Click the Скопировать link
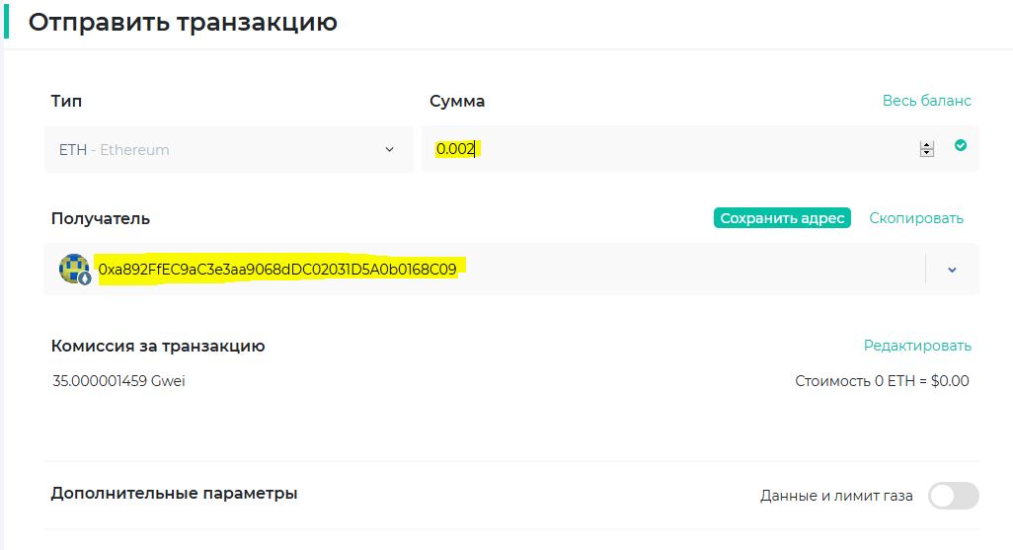This screenshot has height=550, width=1013. pyautogui.click(x=915, y=218)
